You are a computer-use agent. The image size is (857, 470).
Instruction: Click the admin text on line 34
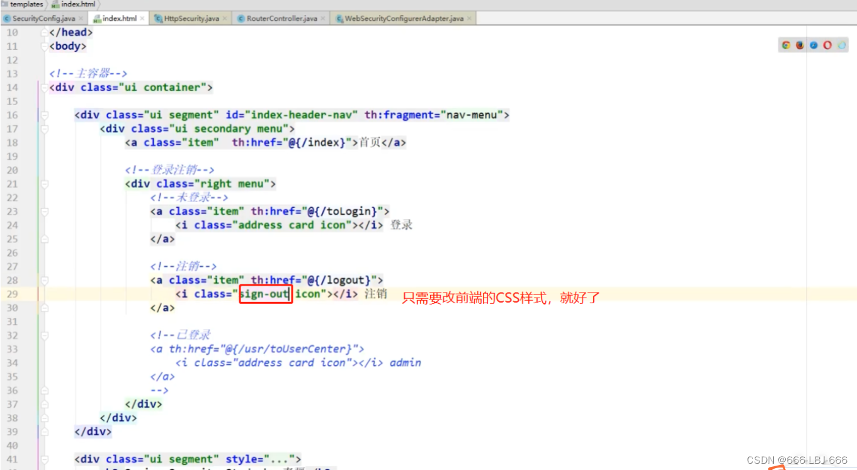pyautogui.click(x=406, y=363)
